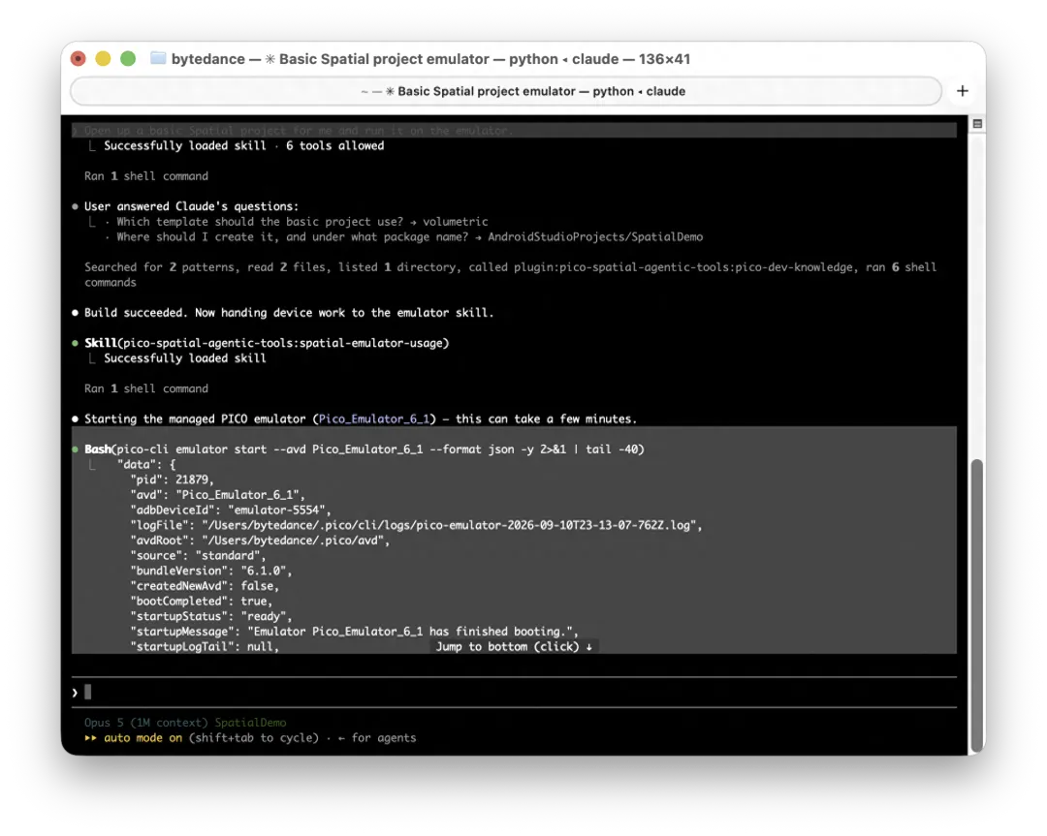The height and width of the screenshot is (836, 1047).
Task: Click the green full-screen window button
Action: click(x=128, y=59)
